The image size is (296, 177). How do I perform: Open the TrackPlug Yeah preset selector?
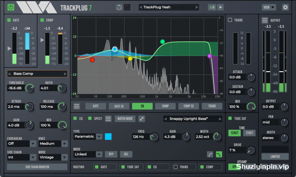169,7
